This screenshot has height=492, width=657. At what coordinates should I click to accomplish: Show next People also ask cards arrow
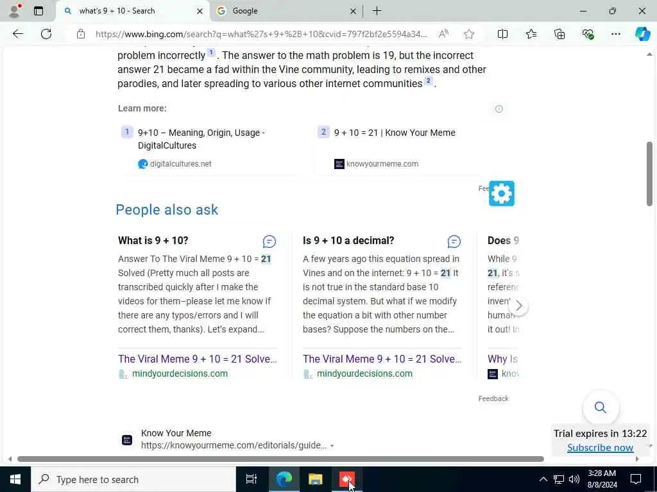(518, 306)
